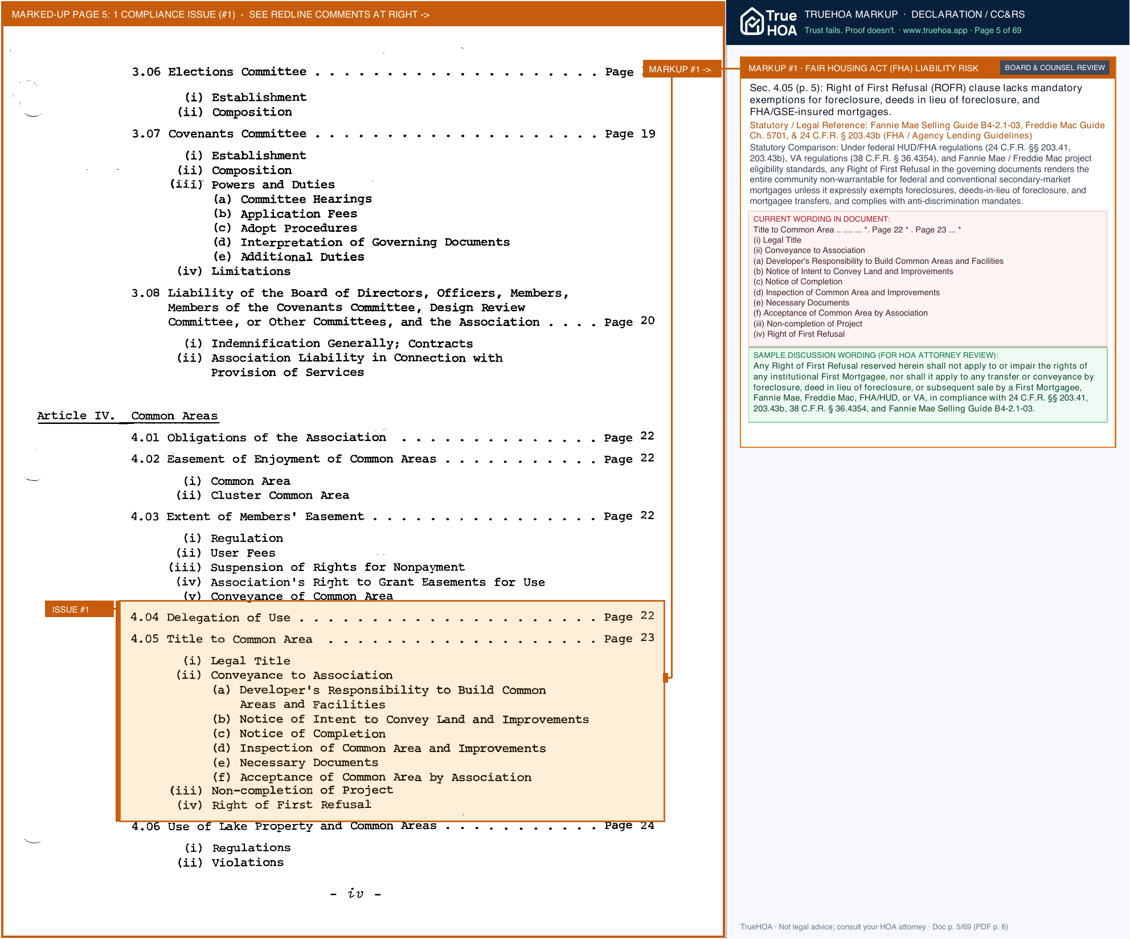Click the 3.08 Liability of the Board entry

coord(393,307)
